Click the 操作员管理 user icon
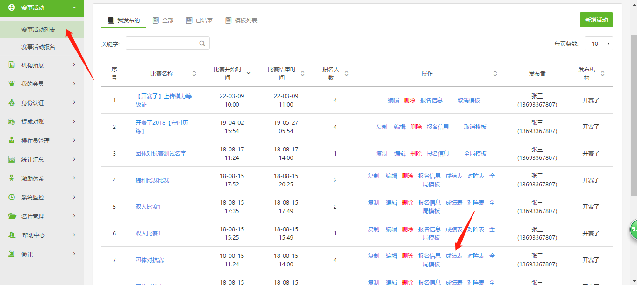 (12, 141)
